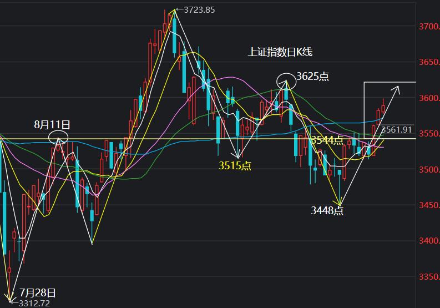Click the 3400 price axis label
This screenshot has height=308, width=440.
tap(429, 241)
